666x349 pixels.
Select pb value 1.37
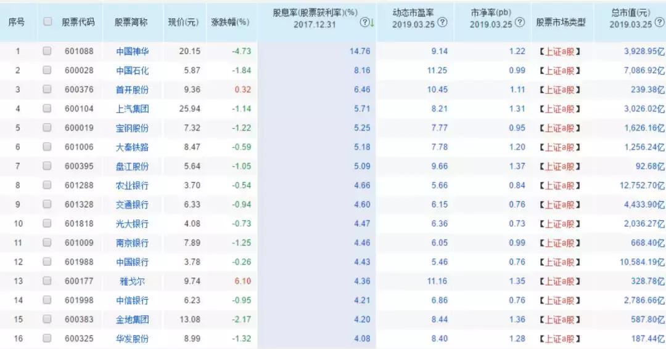(517, 166)
